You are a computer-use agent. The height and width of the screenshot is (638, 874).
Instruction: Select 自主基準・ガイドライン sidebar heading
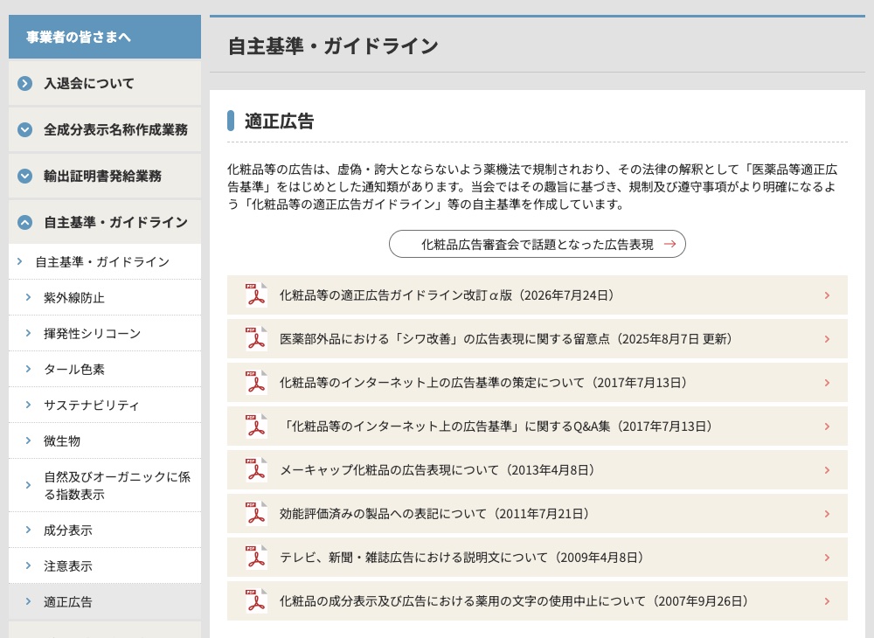click(105, 222)
